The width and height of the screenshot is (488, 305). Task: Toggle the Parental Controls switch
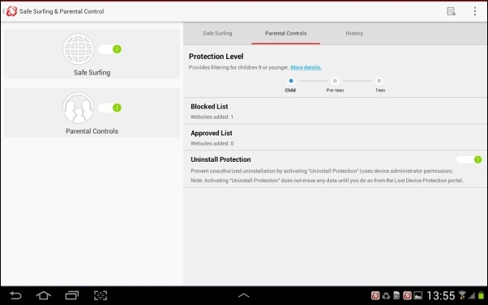110,108
